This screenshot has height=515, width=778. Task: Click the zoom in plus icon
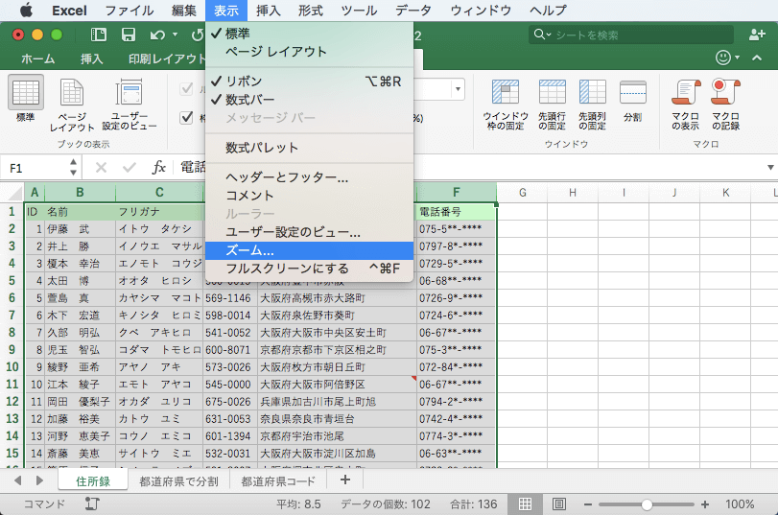pyautogui.click(x=704, y=504)
